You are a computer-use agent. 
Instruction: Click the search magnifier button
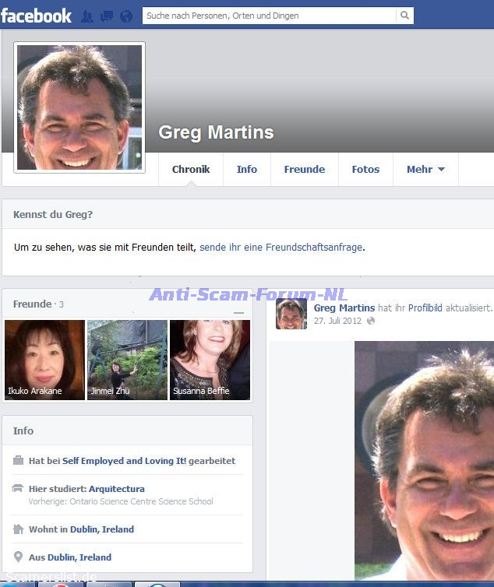(x=404, y=16)
